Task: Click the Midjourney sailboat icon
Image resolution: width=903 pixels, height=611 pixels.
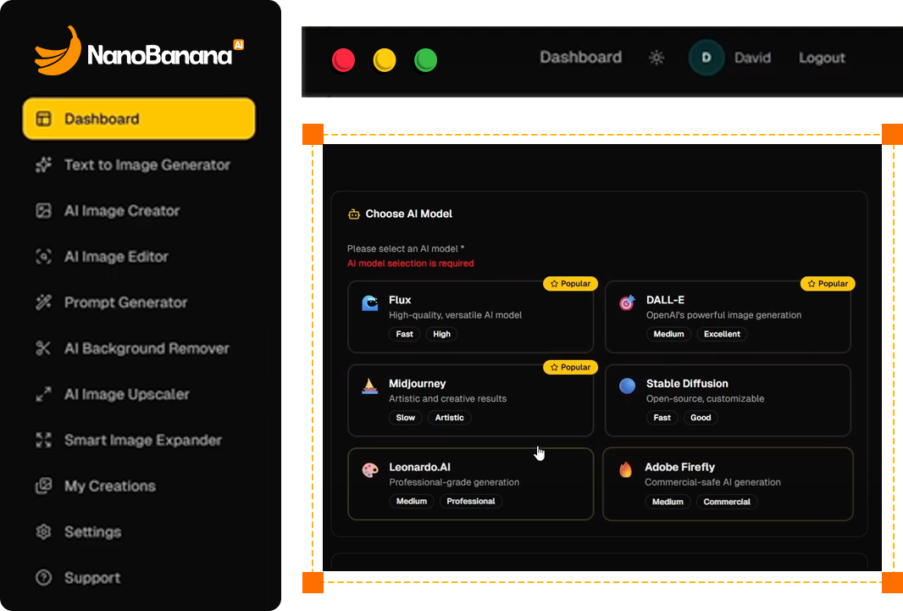Action: pyautogui.click(x=369, y=386)
